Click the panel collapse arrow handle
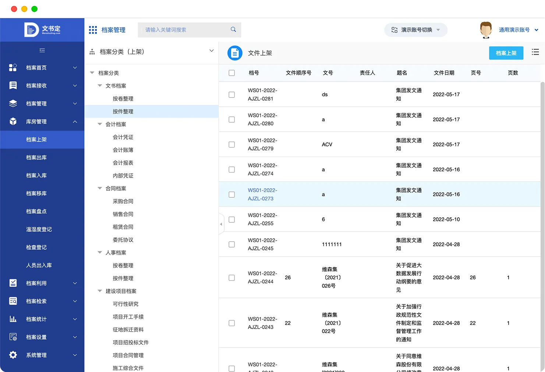This screenshot has height=372, width=545. click(x=221, y=224)
